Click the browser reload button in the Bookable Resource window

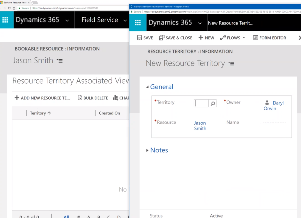pos(9,8)
